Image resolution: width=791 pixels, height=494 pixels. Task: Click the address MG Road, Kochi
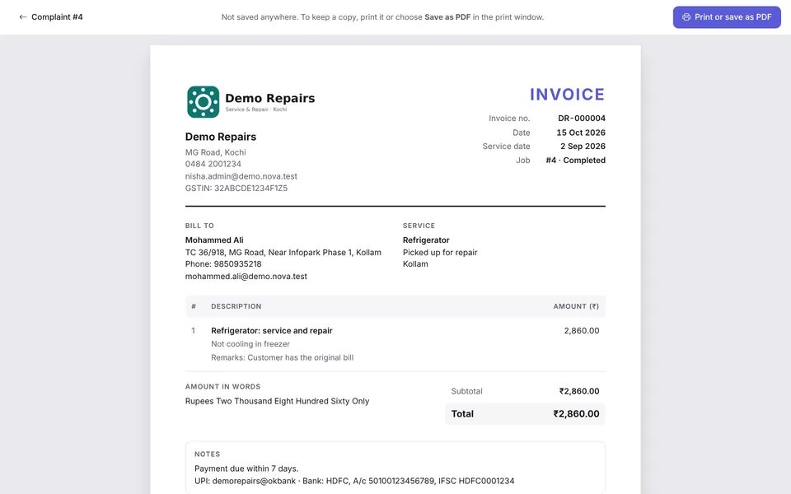point(215,152)
